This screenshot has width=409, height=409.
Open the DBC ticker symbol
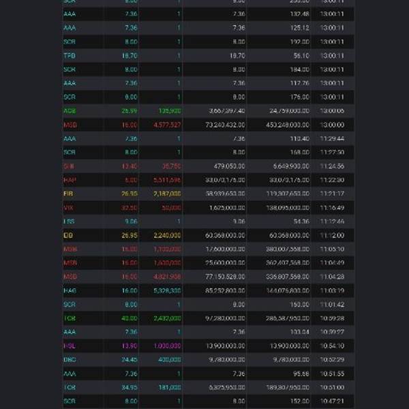70,360
